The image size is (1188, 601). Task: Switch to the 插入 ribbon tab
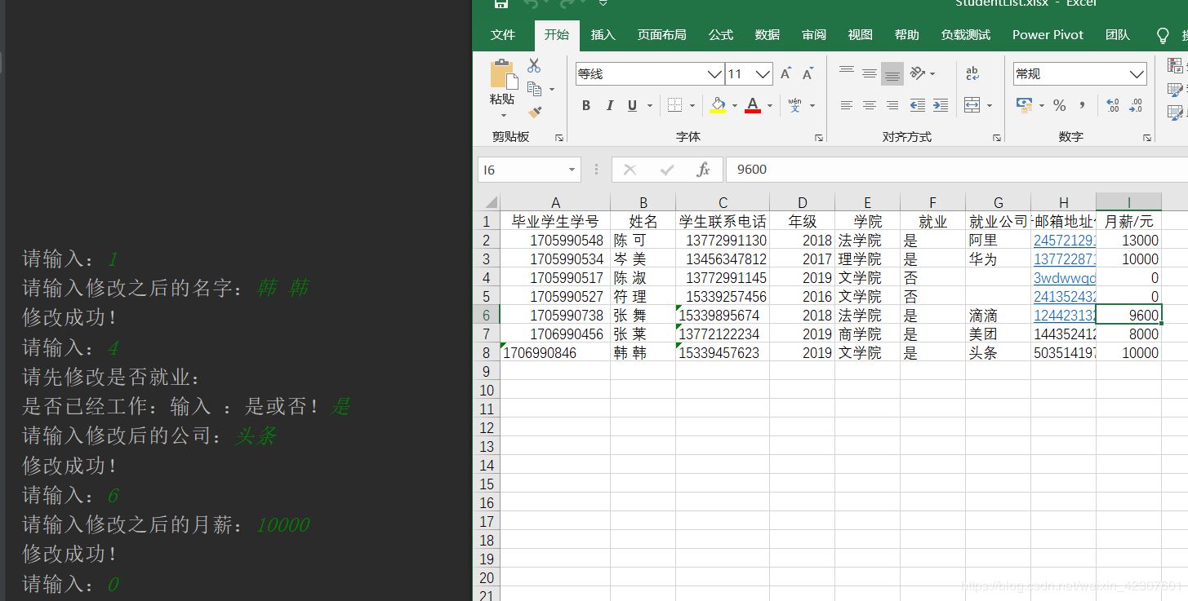[x=603, y=35]
